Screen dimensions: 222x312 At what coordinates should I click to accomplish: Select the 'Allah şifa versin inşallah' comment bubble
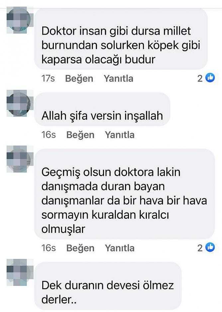click(102, 109)
